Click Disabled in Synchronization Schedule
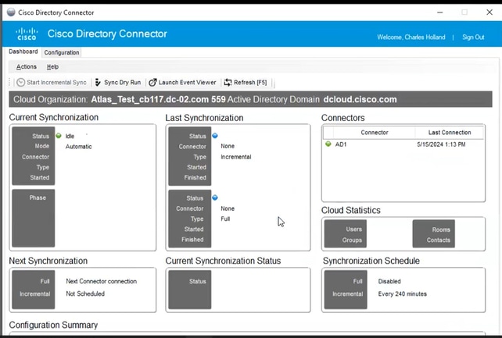 pos(389,281)
